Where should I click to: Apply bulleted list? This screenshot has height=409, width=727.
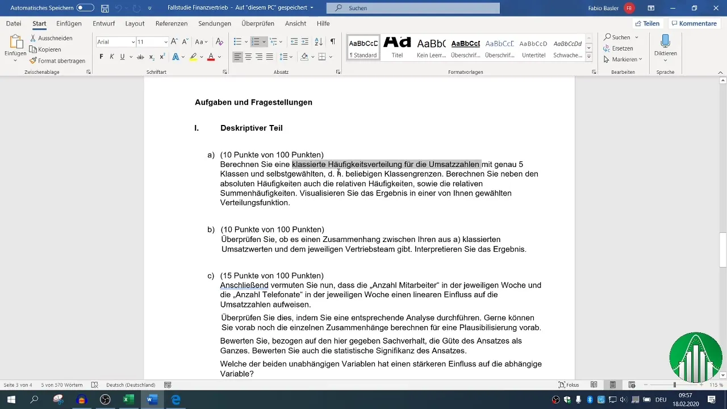(x=237, y=42)
